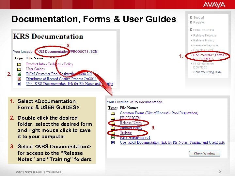Viewport: 235px width, 176px height.
Task: Click /KRS Documentation in the location breadcrumb
Action: [53, 51]
